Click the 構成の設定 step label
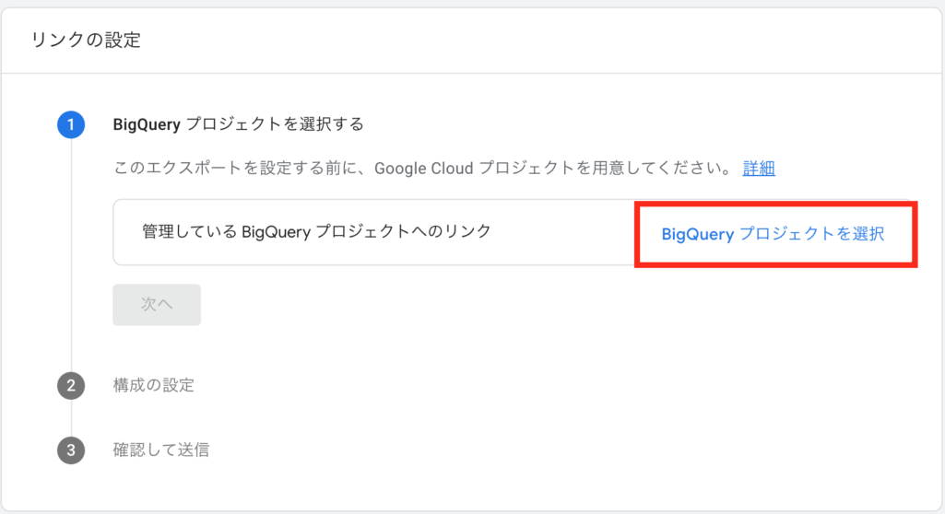 (154, 385)
